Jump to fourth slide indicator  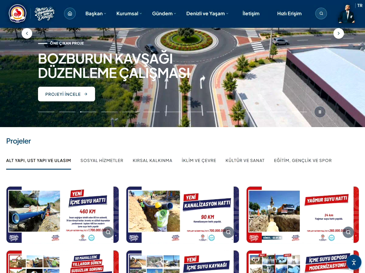pyautogui.click(x=109, y=112)
